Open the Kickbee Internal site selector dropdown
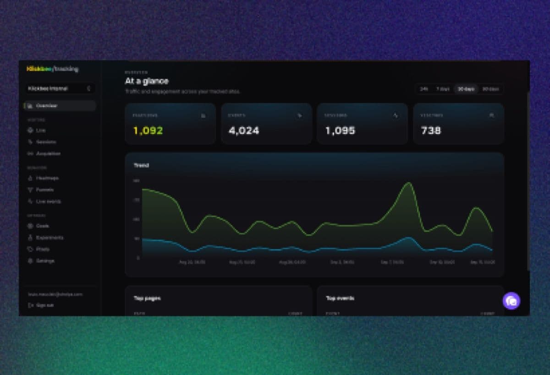 pyautogui.click(x=60, y=88)
